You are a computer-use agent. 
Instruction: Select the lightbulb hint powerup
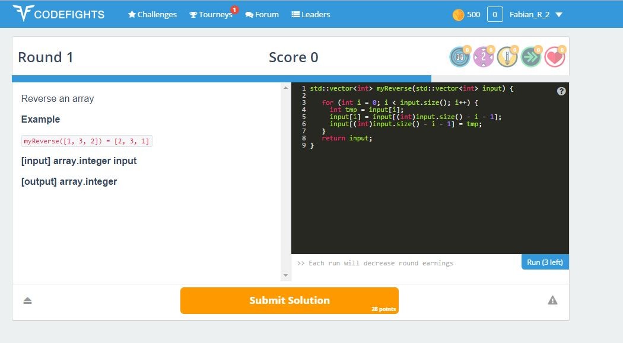pos(507,57)
